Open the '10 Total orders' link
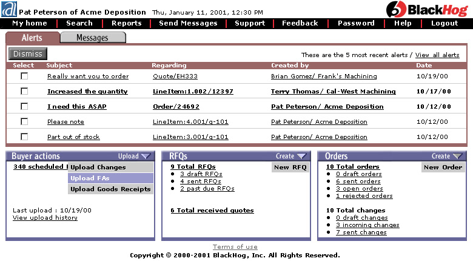Screen dimensions: 473x261 353,167
